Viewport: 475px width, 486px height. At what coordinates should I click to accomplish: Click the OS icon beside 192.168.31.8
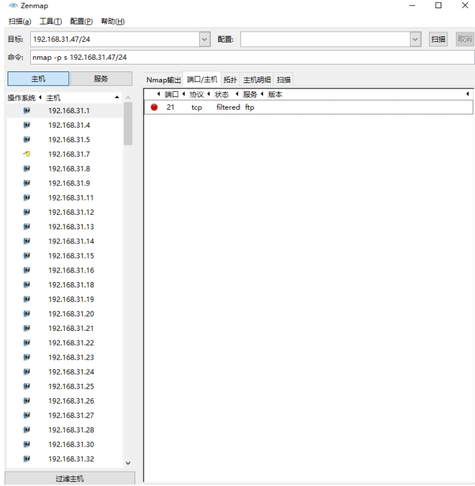[x=27, y=168]
